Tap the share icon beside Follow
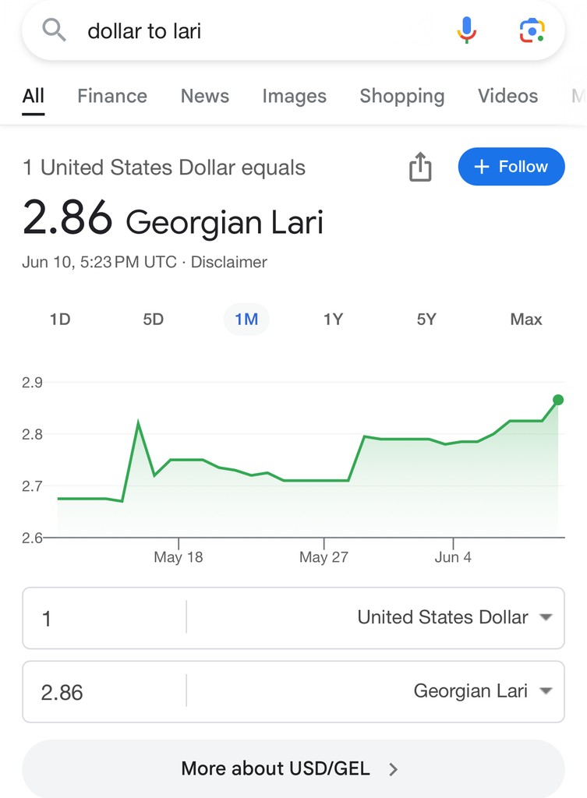Screen dimensions: 587x798 [420, 167]
